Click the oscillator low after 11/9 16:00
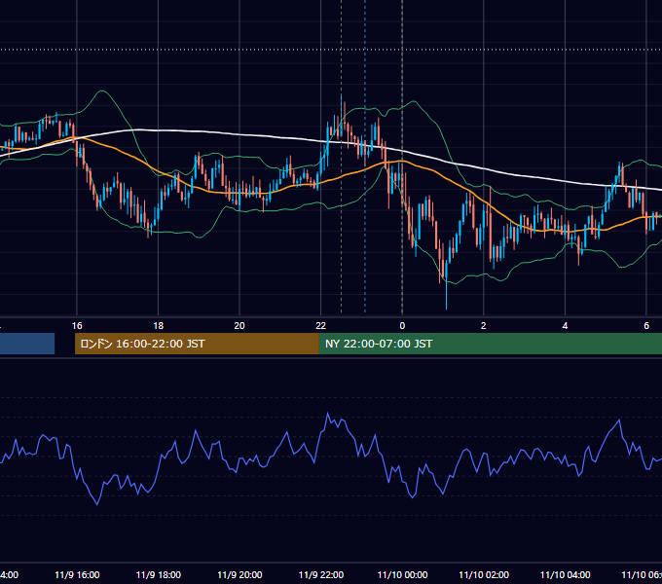 tap(97, 504)
